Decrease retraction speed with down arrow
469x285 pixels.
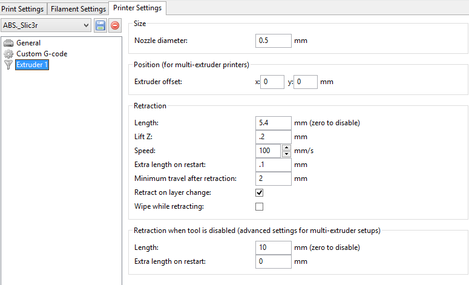pyautogui.click(x=286, y=154)
